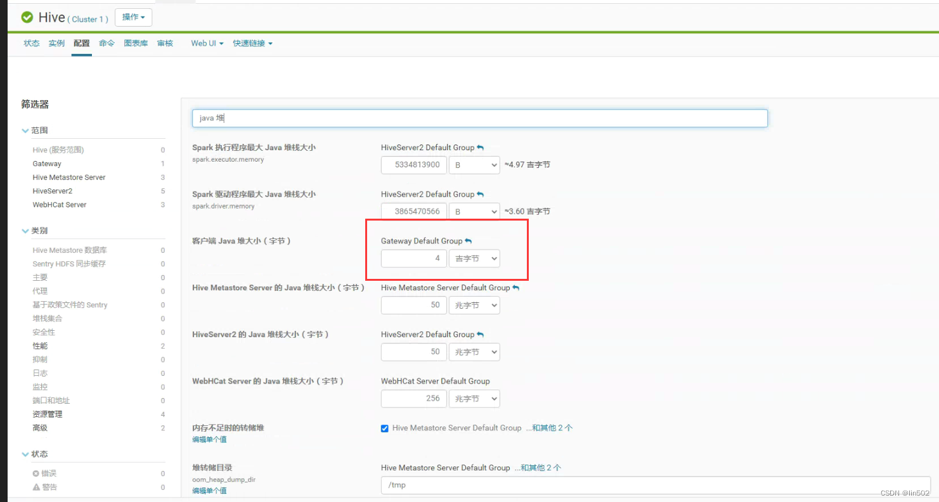Revert Gateway Default Group client heap arrow
939x502 pixels.
469,241
